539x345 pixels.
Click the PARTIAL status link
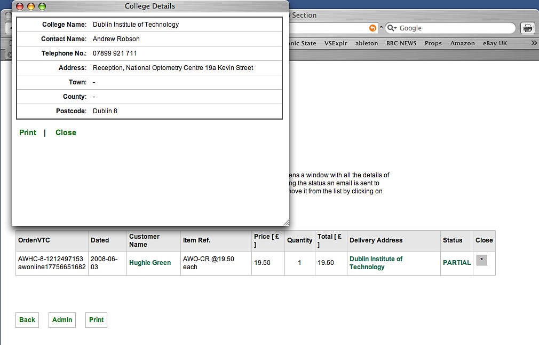click(457, 263)
